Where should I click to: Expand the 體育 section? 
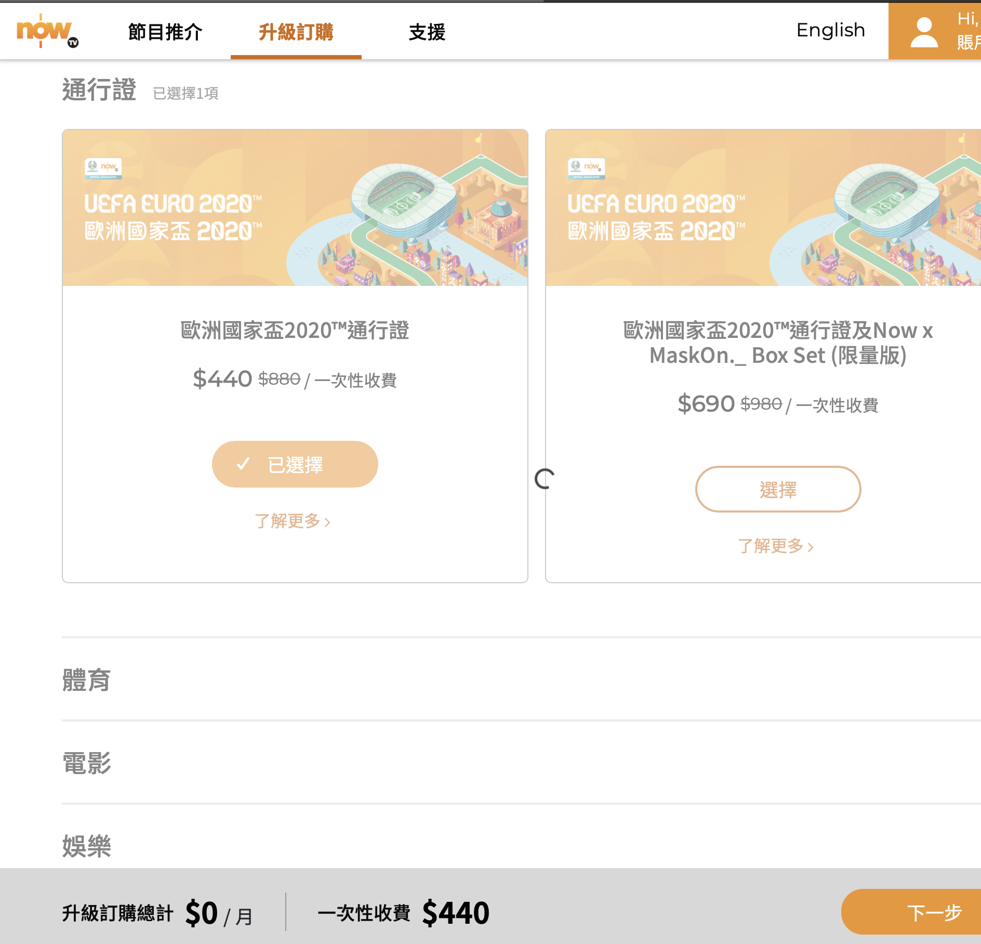521,679
